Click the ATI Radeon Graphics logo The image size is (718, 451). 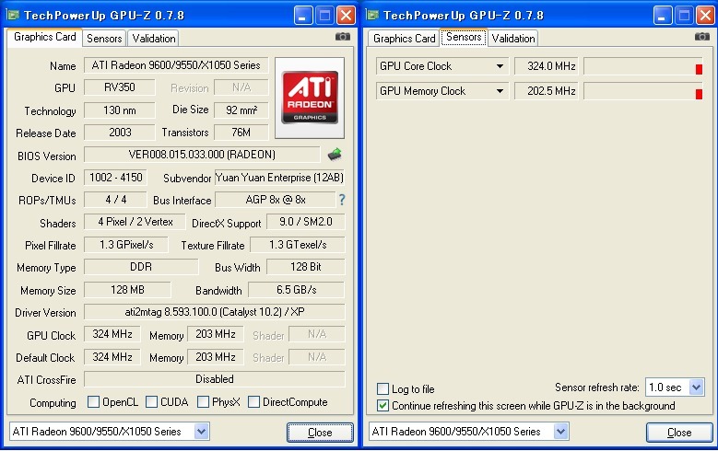(x=310, y=98)
